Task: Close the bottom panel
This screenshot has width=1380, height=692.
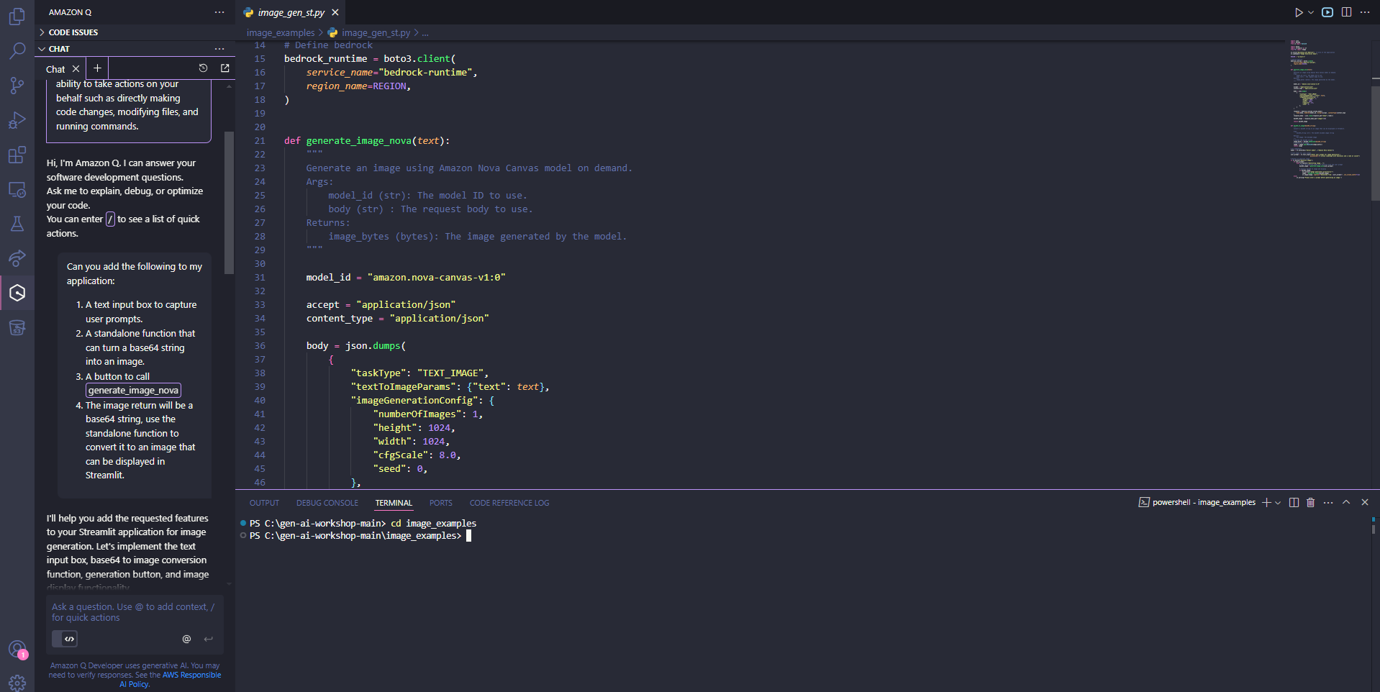Action: point(1365,502)
